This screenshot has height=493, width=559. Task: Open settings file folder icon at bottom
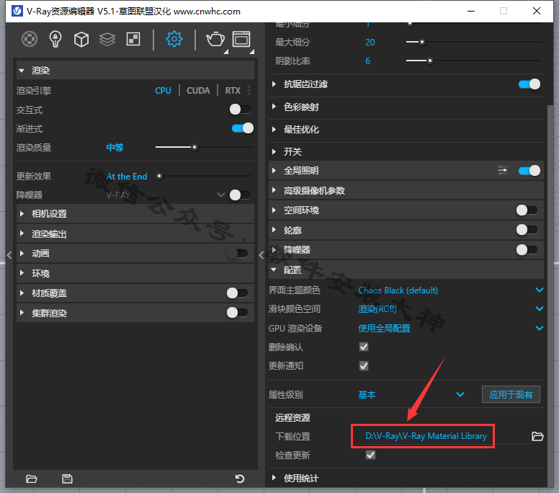click(x=32, y=479)
